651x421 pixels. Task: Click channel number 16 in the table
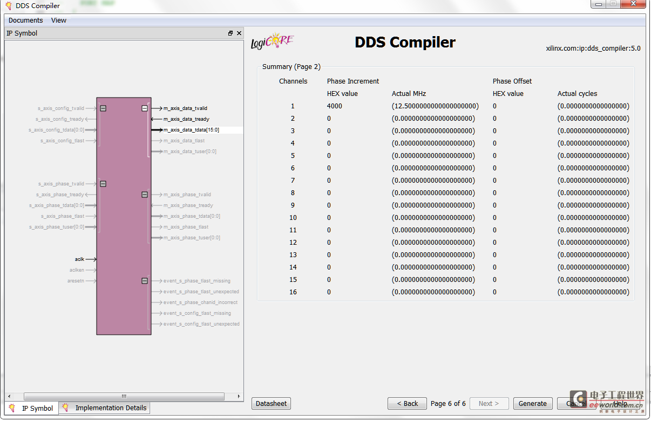(293, 292)
